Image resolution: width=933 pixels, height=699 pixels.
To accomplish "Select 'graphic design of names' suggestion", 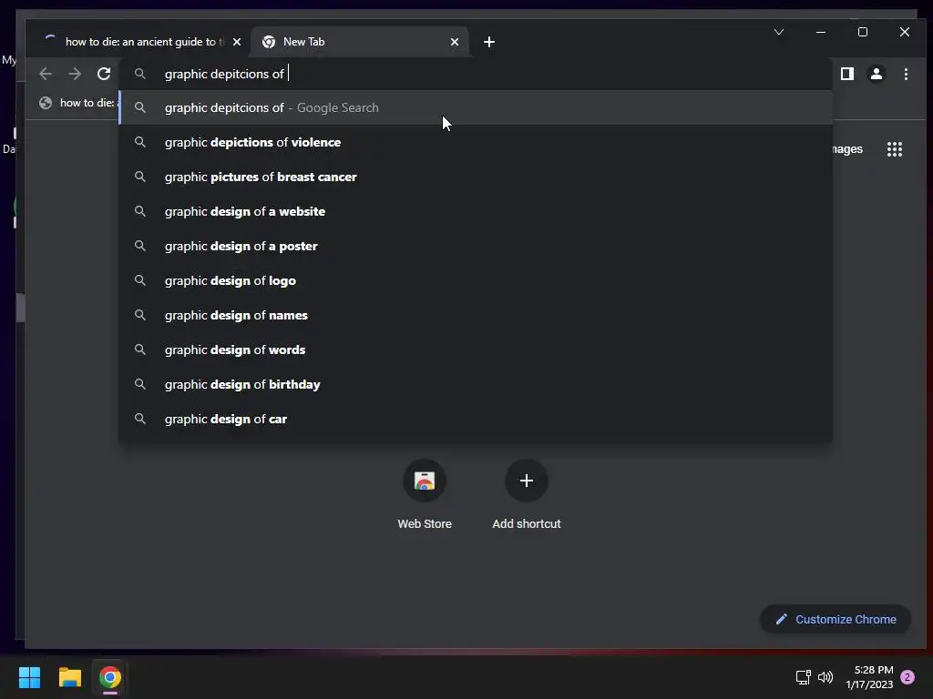I will 476,315.
